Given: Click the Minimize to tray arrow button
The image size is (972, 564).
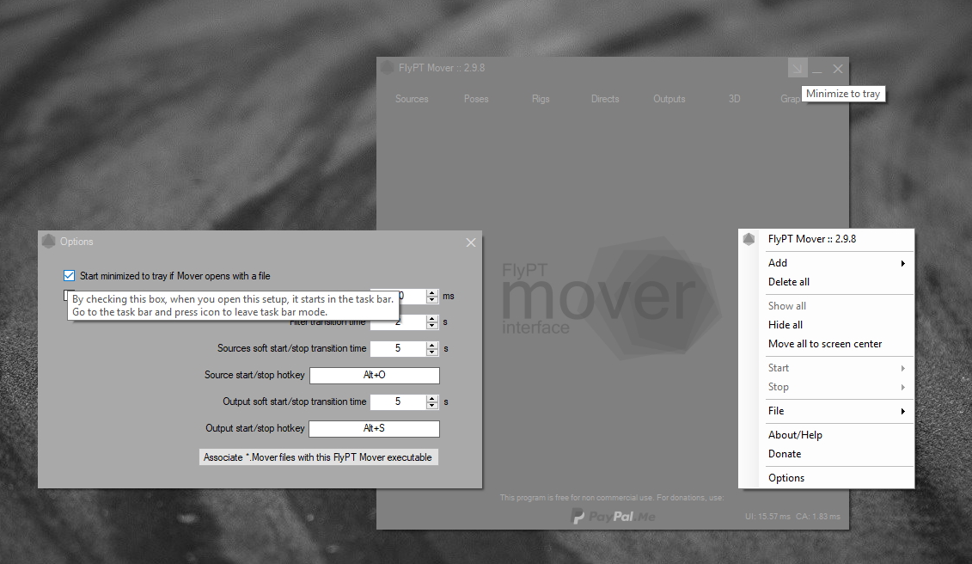Looking at the screenshot, I should [798, 68].
